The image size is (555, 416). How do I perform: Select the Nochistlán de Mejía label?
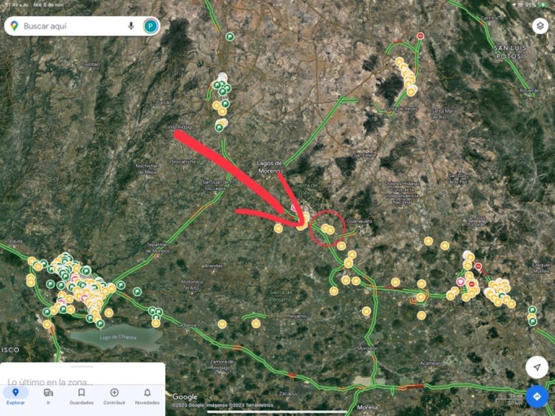coord(147,169)
